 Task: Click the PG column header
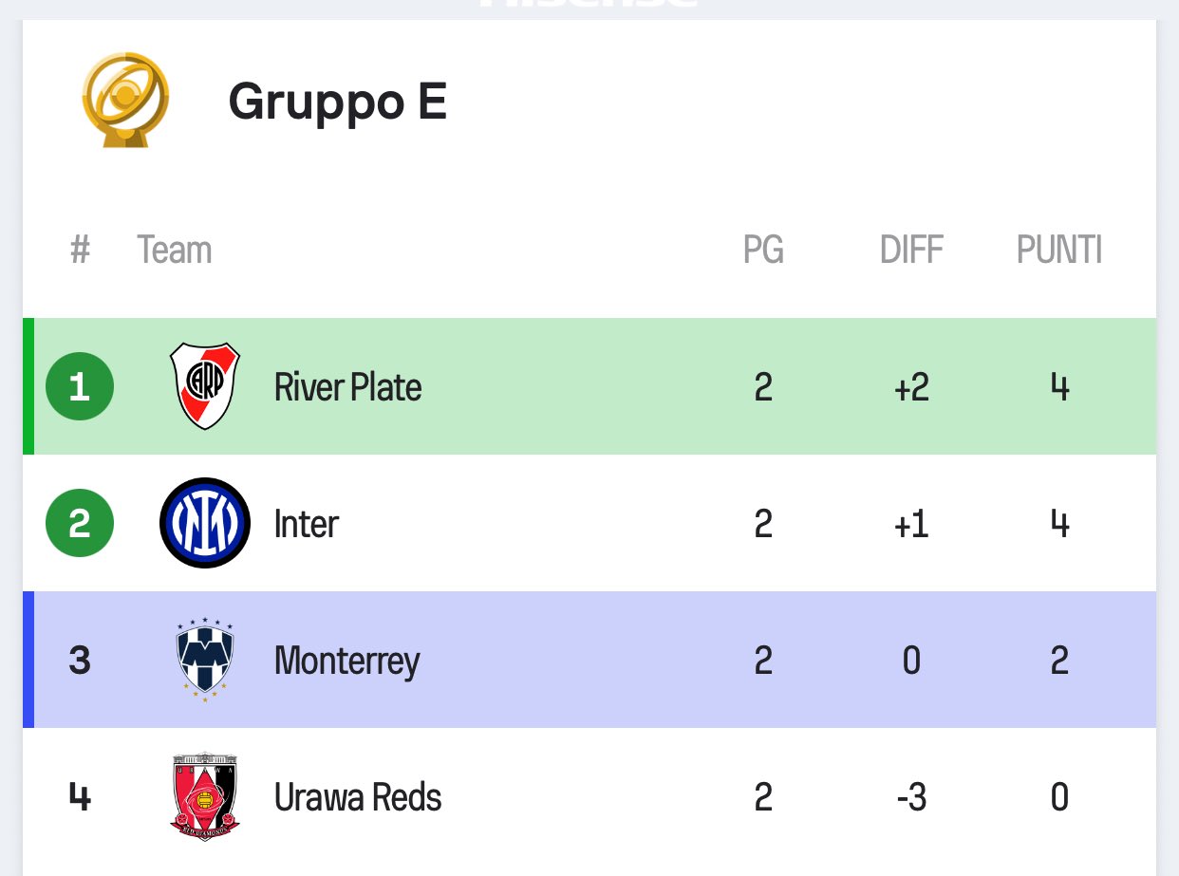pyautogui.click(x=763, y=251)
